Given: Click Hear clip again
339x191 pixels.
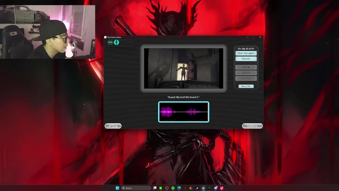Looking at the screenshot, I should click(246, 53).
